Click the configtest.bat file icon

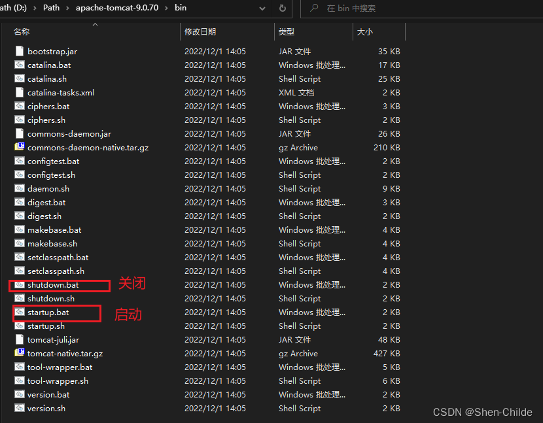20,161
